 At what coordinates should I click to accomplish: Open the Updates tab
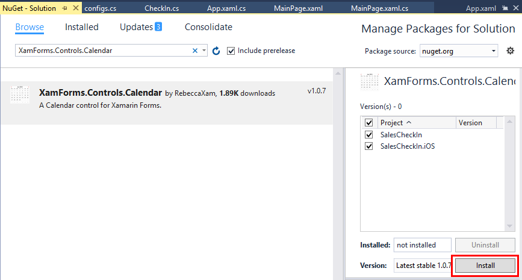point(136,27)
